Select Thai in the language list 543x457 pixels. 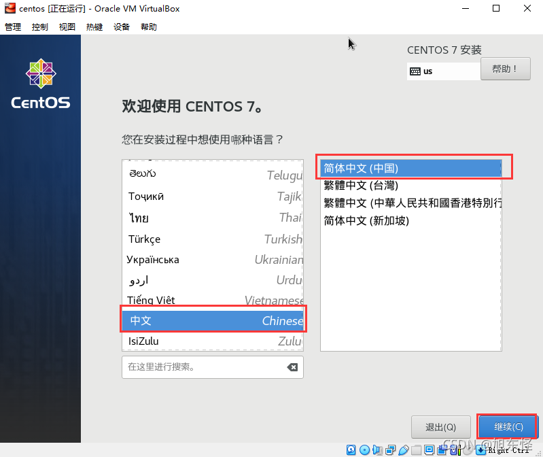(x=213, y=218)
